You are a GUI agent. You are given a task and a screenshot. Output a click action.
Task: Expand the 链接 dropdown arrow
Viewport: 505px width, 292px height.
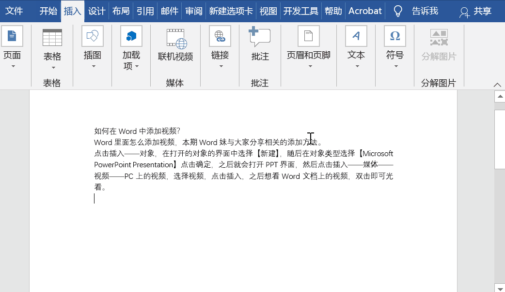[x=221, y=67]
